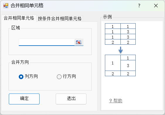Click the 区域 group box label

pos(16,28)
